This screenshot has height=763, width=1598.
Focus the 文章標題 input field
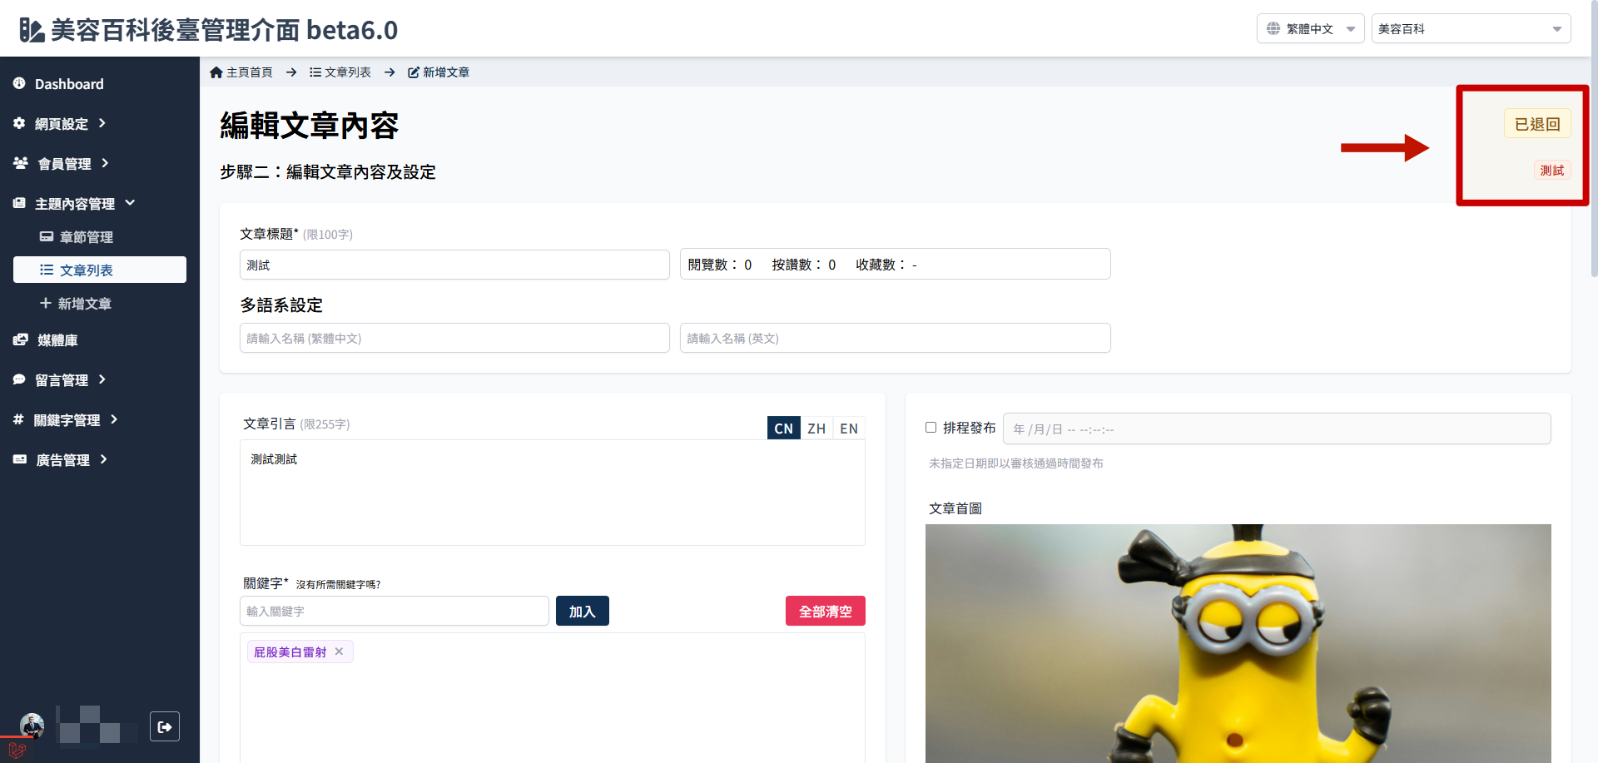pos(454,265)
